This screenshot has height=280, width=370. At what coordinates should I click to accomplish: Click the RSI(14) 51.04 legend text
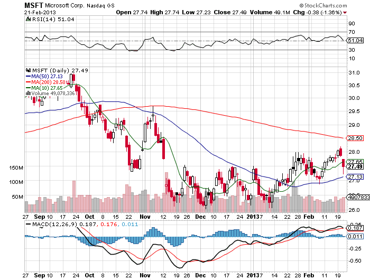53,20
